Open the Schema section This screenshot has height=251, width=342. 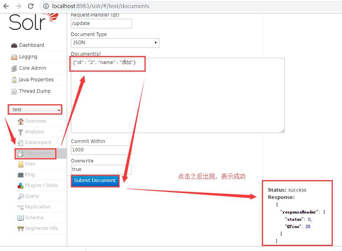coord(34,217)
